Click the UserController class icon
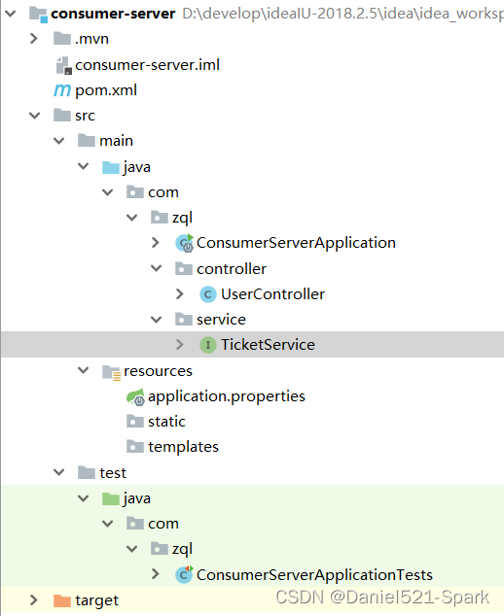 pyautogui.click(x=208, y=294)
